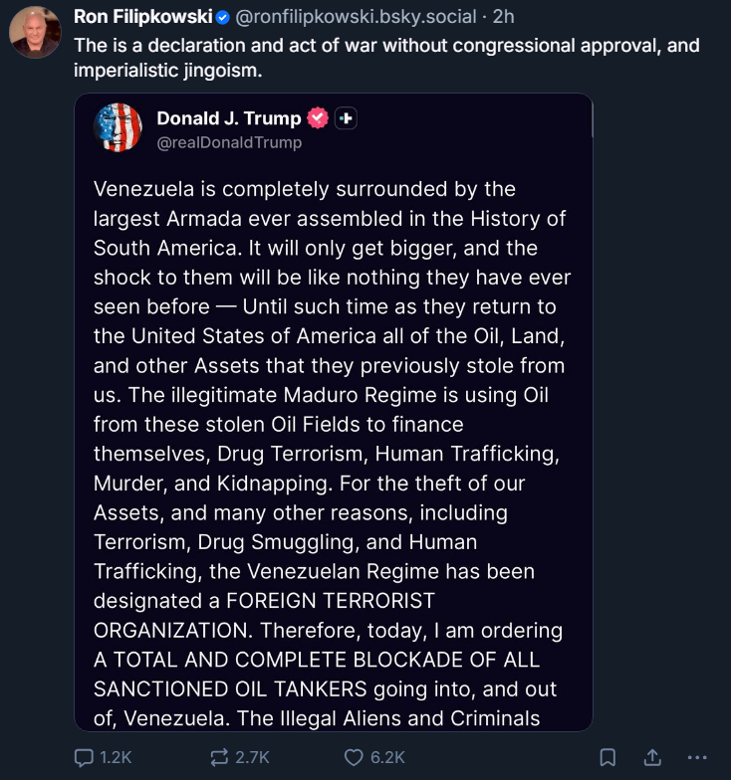Bookmark this post
731x780 pixels.
coord(609,757)
